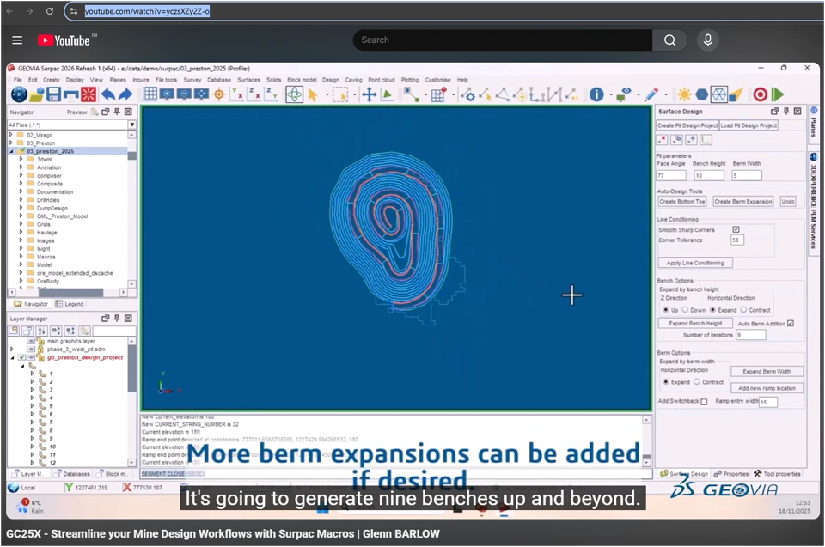This screenshot has width=825, height=547.
Task: Click the Add new ramp location button
Action: coord(767,388)
